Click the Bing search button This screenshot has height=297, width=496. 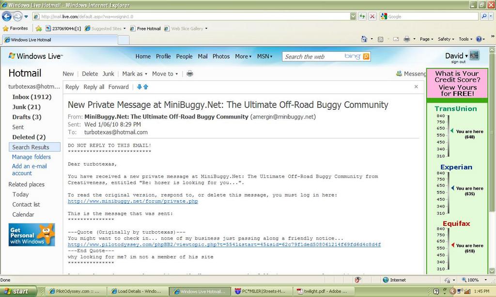(366, 57)
